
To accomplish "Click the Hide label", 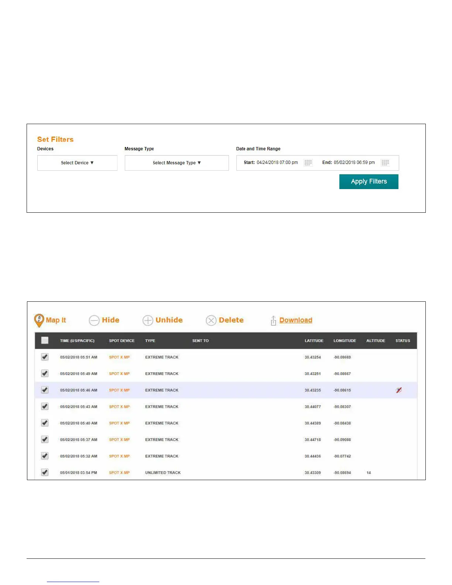I will [111, 320].
